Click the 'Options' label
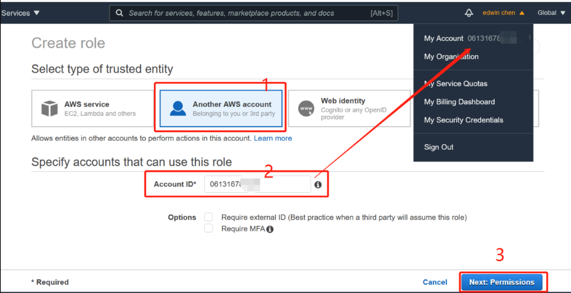This screenshot has width=571, height=293. click(x=182, y=218)
